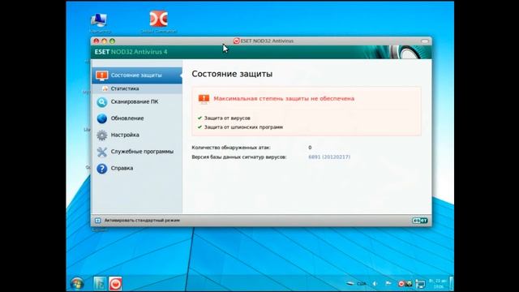
Task: Click Защита от вирусов status line
Action: [x=227, y=118]
